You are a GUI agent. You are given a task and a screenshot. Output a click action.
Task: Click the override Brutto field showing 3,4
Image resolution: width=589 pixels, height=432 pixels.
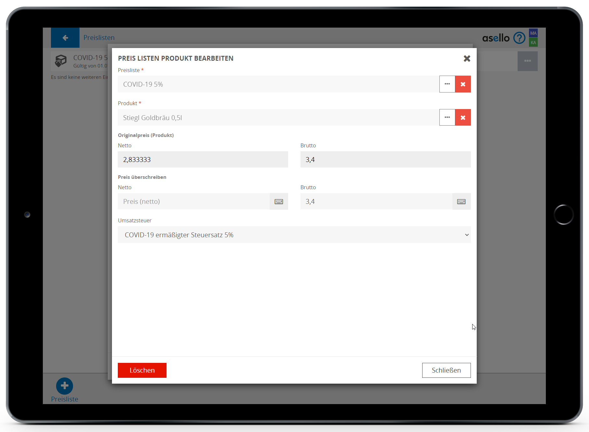click(376, 202)
